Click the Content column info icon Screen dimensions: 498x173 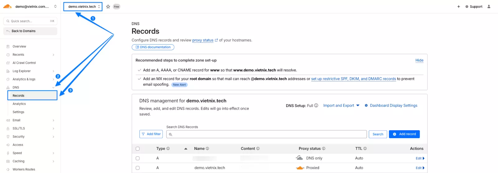coord(258,149)
